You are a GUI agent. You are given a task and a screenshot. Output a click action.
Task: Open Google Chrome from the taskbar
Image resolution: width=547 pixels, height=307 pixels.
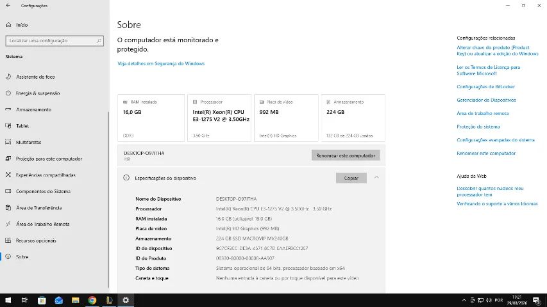pos(92,300)
